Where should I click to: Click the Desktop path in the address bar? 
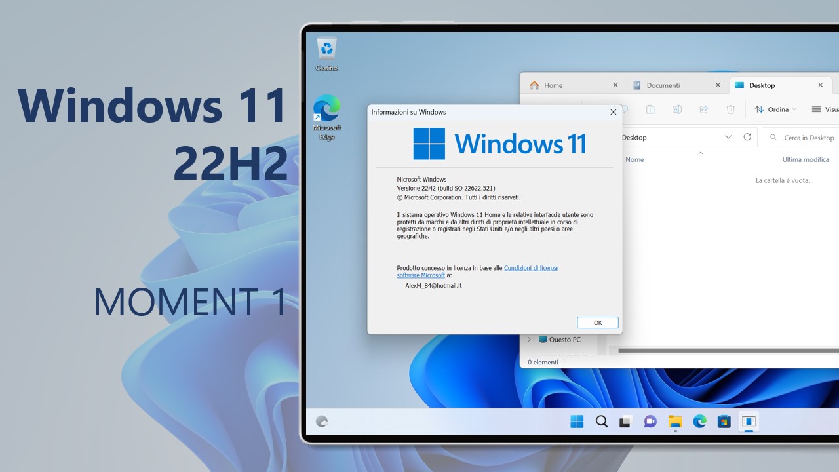click(x=634, y=138)
